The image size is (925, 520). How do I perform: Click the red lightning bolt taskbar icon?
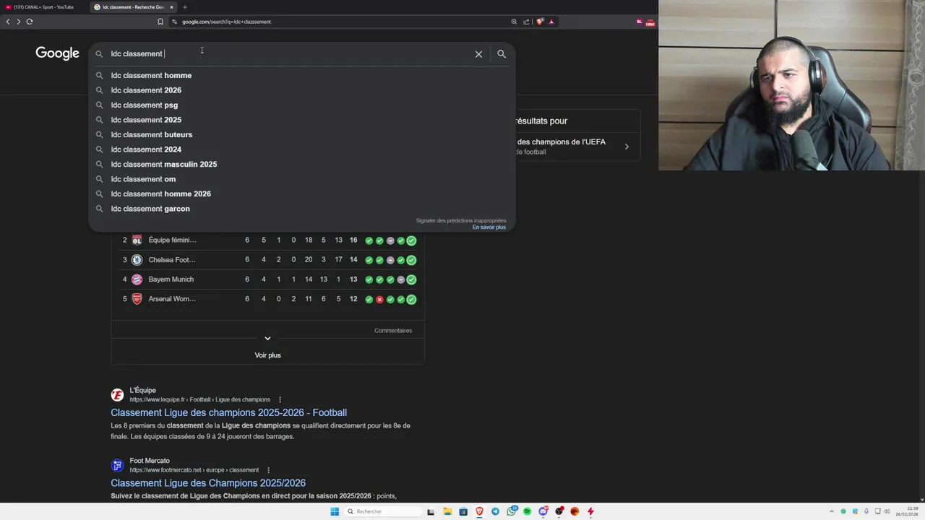pos(590,511)
